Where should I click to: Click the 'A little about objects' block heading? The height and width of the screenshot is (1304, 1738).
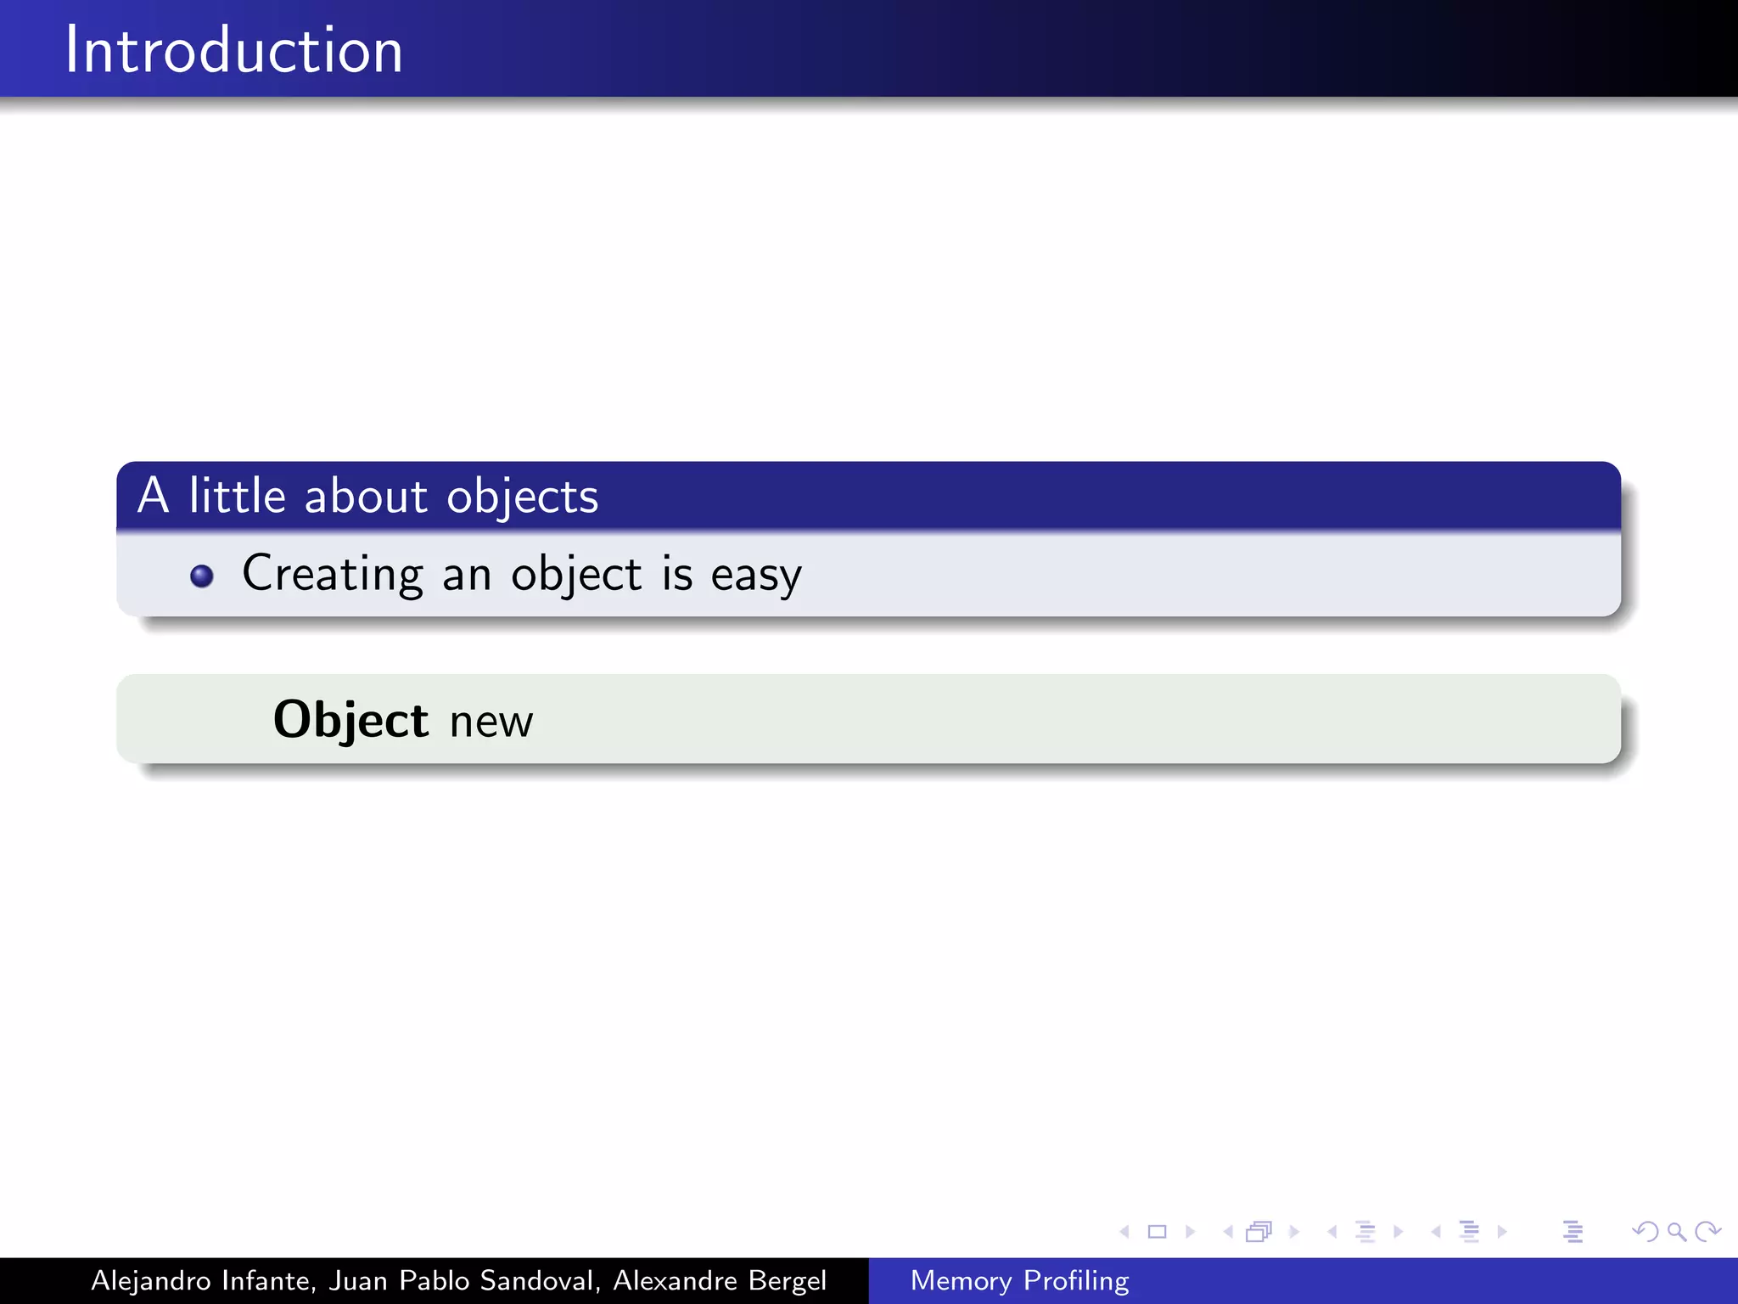click(368, 496)
